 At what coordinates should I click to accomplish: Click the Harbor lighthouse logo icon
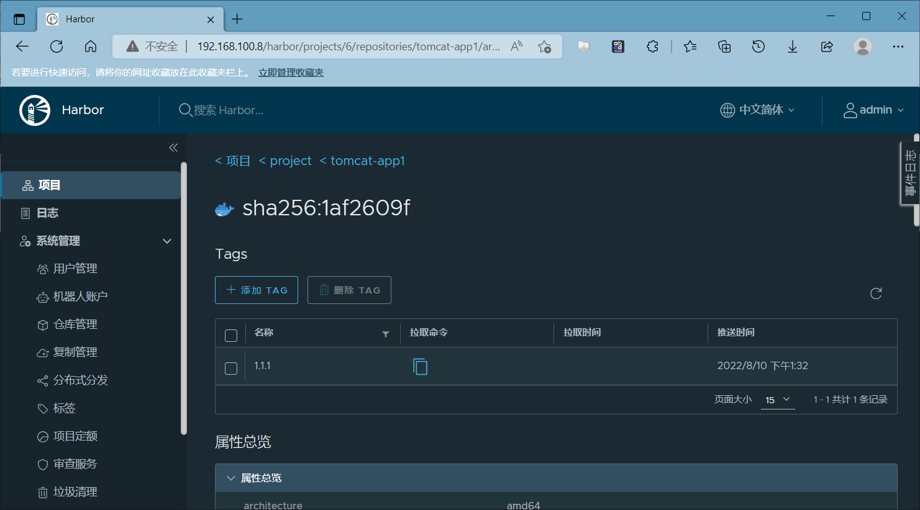pyautogui.click(x=35, y=110)
